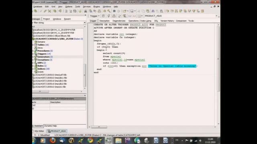Open the Trigger dropdown button
The width and height of the screenshot is (257, 144).
[95, 16]
